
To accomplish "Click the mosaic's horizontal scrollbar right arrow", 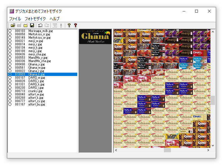I will [208, 150].
